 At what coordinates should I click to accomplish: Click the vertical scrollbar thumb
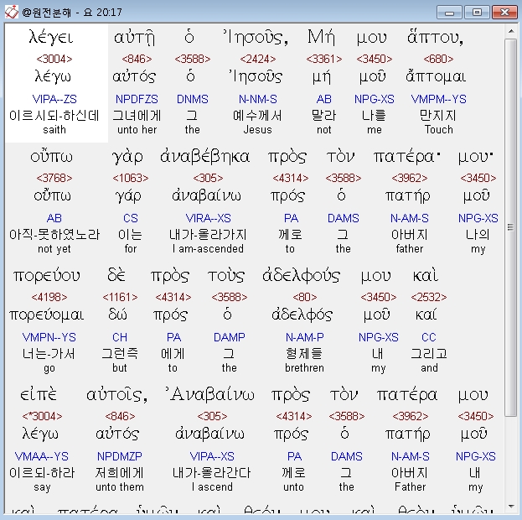point(510,227)
